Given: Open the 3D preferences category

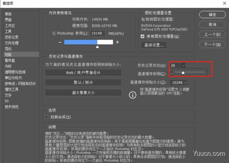Looking at the screenshot, I should [7, 101].
